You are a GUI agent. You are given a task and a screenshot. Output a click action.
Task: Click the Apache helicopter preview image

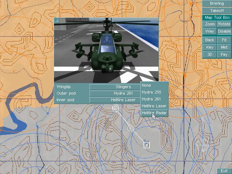point(106,50)
